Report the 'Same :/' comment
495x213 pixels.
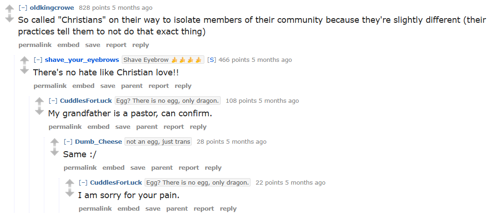189,168
